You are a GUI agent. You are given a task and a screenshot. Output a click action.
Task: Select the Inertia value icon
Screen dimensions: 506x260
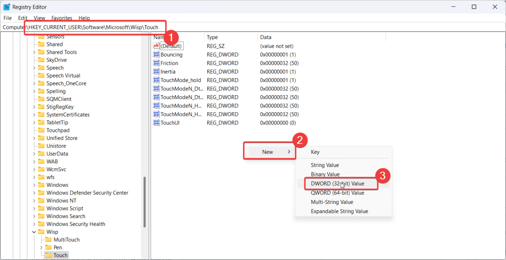click(156, 72)
